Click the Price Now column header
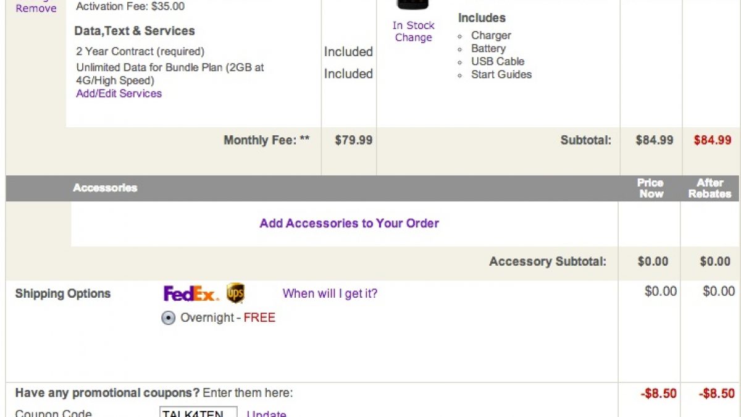 click(x=651, y=188)
